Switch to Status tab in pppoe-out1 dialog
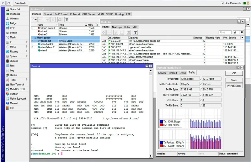 coord(183,73)
